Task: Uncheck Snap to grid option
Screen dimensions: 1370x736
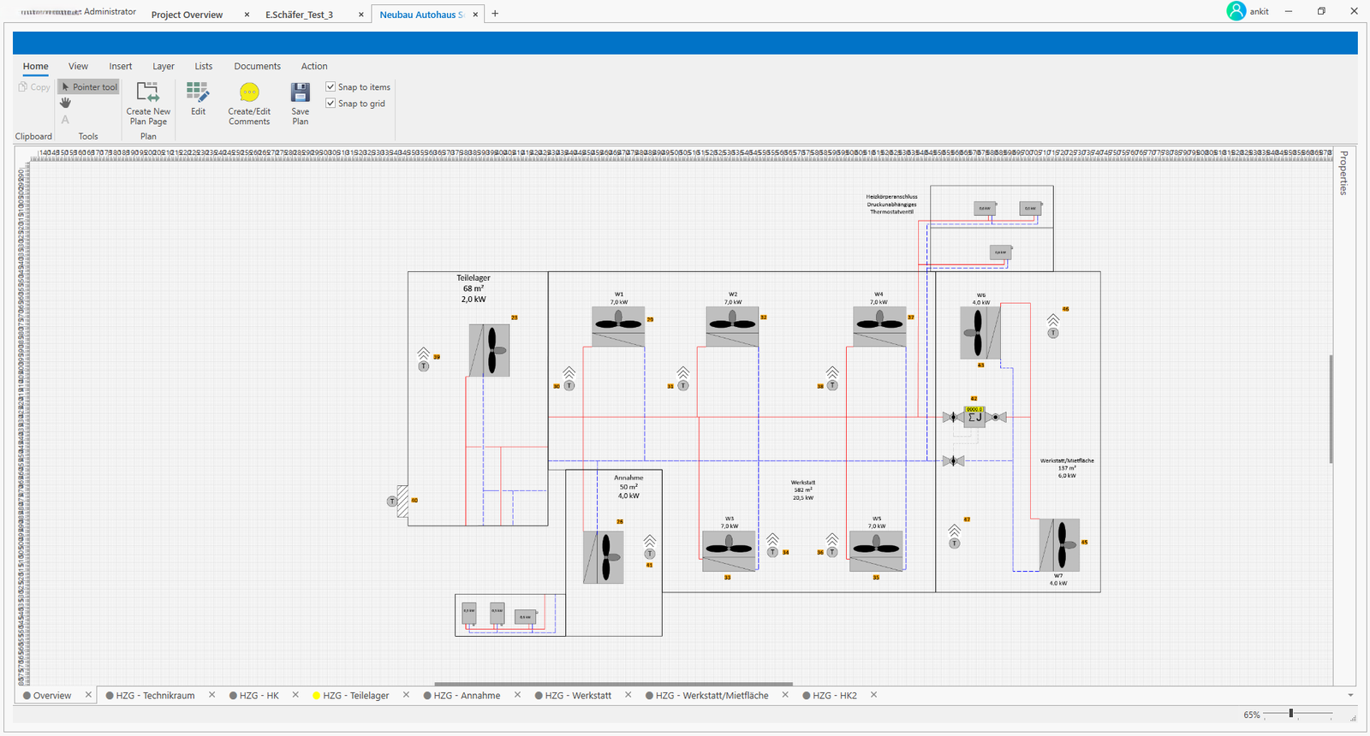Action: pos(331,104)
